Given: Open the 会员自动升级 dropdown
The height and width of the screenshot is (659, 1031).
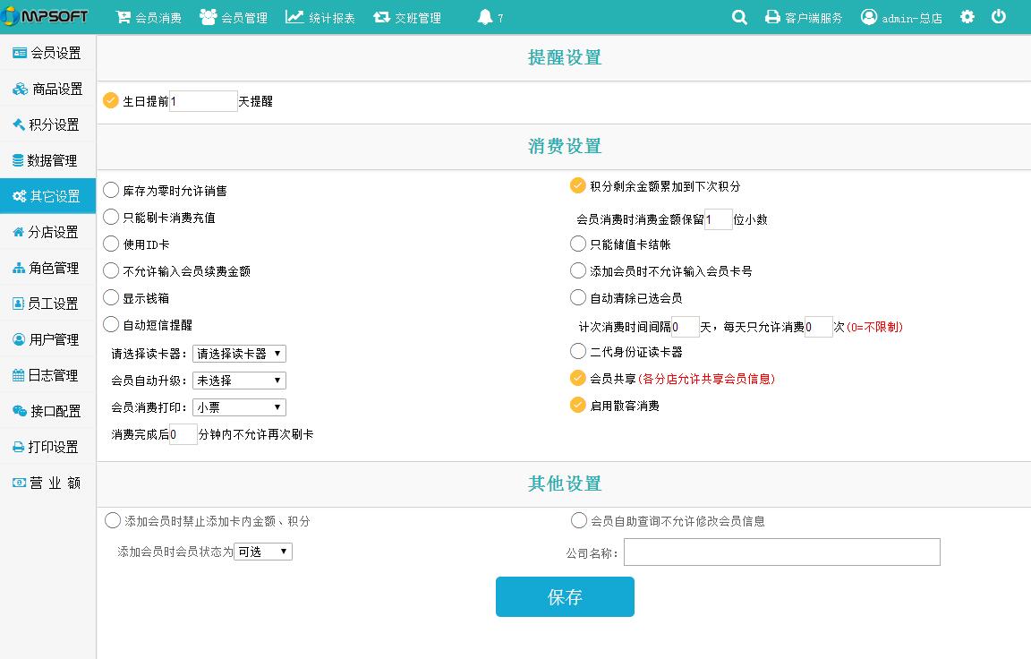Looking at the screenshot, I should pos(239,381).
